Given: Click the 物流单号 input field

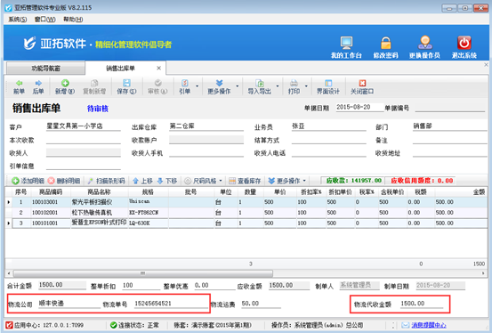Looking at the screenshot, I should (x=171, y=304).
